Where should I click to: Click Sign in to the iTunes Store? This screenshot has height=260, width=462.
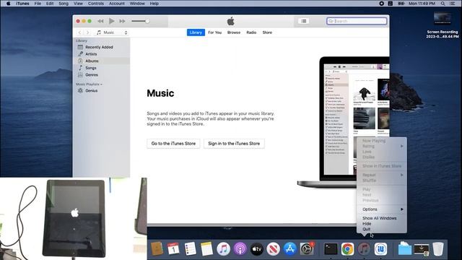(x=234, y=144)
